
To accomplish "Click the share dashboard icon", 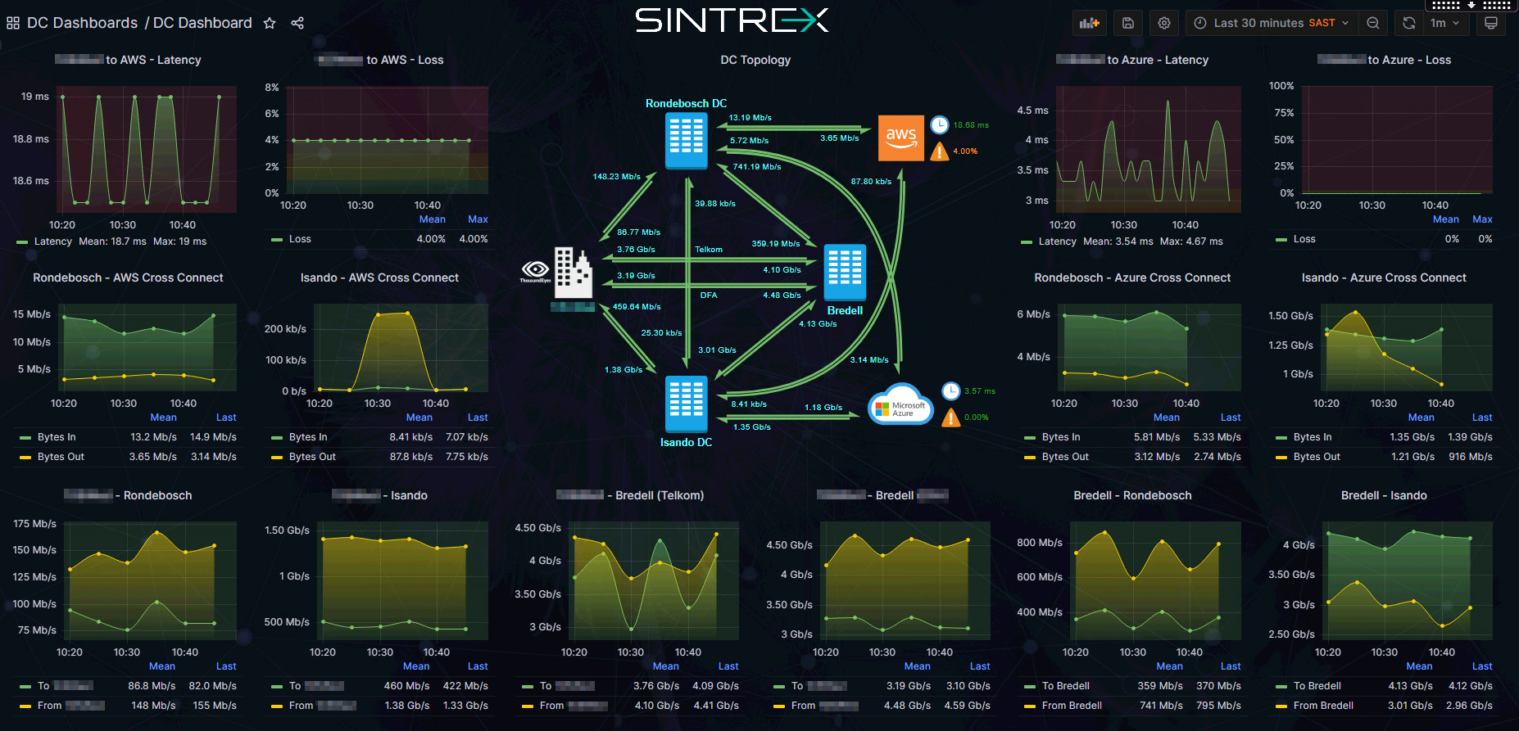I will coord(297,23).
